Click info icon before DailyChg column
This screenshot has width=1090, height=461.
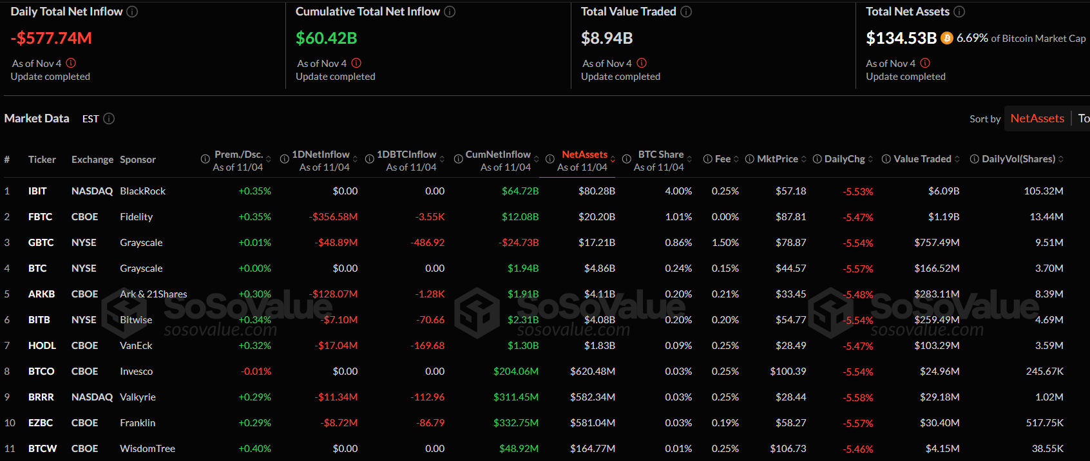tap(817, 159)
